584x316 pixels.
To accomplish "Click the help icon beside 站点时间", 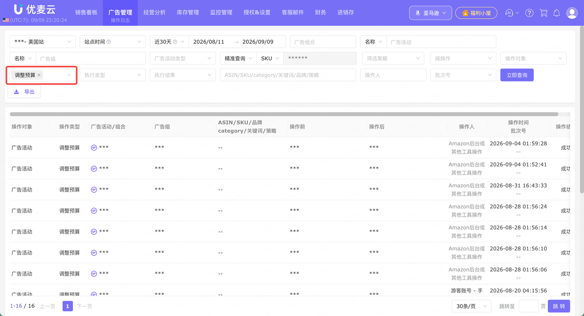I will [109, 42].
